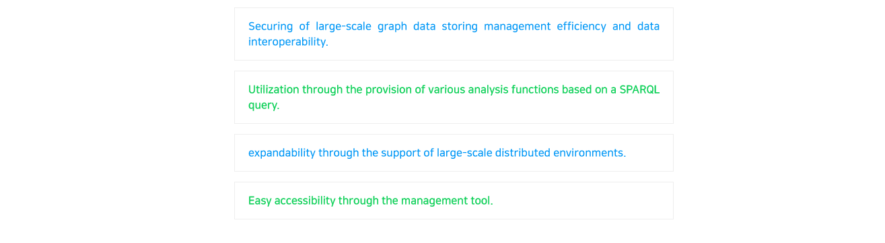Select the 'Easy accessibility' box
The height and width of the screenshot is (243, 885).
(x=454, y=201)
